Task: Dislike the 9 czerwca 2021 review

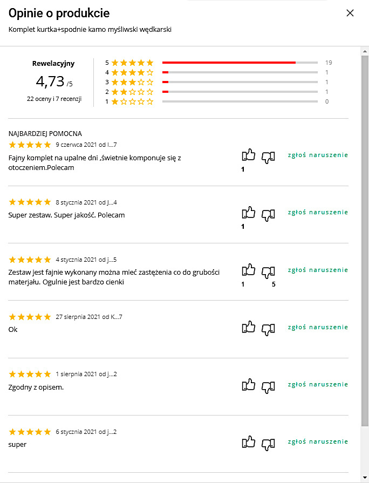Action: point(268,158)
